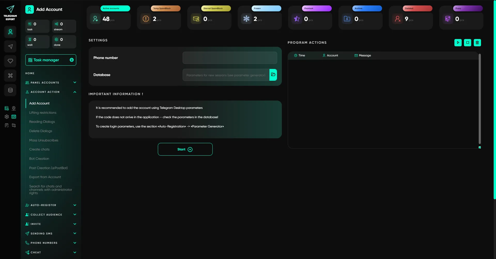Click the paper plane icon in left rail
This screenshot has height=259, width=496.
pyautogui.click(x=10, y=47)
